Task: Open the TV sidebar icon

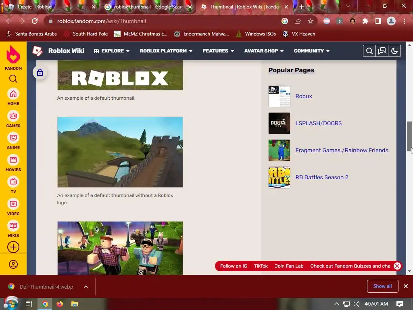Action: (x=13, y=182)
